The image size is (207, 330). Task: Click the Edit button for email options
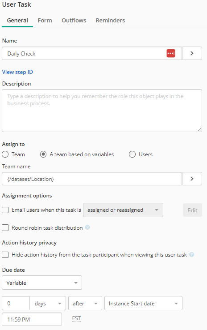pos(193,210)
